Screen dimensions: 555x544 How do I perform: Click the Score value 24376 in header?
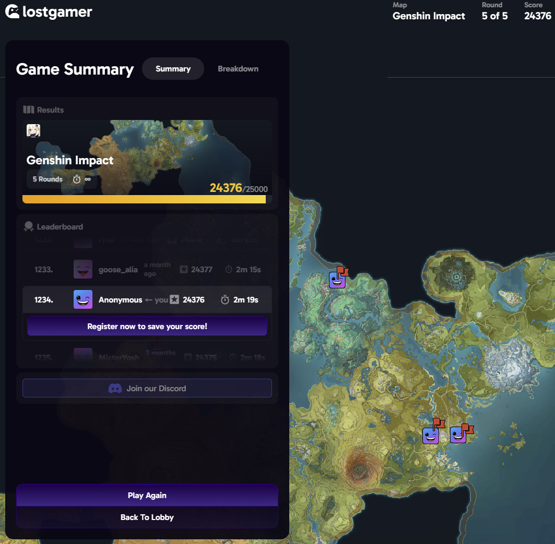click(537, 16)
